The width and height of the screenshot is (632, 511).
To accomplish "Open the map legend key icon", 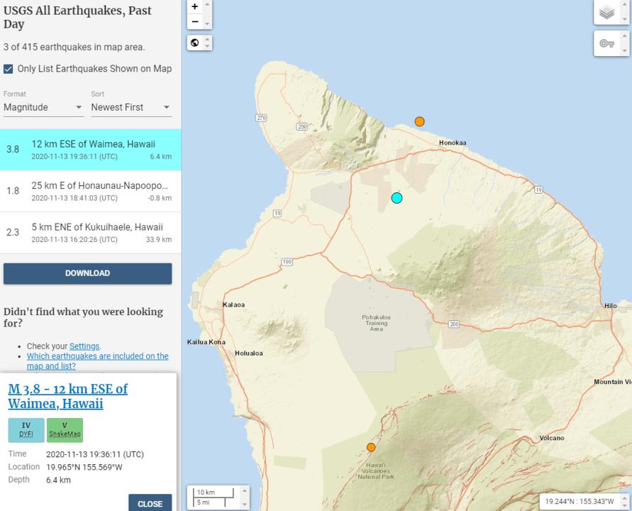I will tap(606, 43).
